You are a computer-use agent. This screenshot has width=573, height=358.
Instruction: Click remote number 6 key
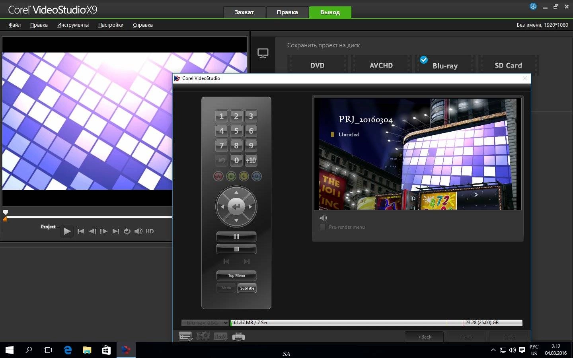(251, 131)
